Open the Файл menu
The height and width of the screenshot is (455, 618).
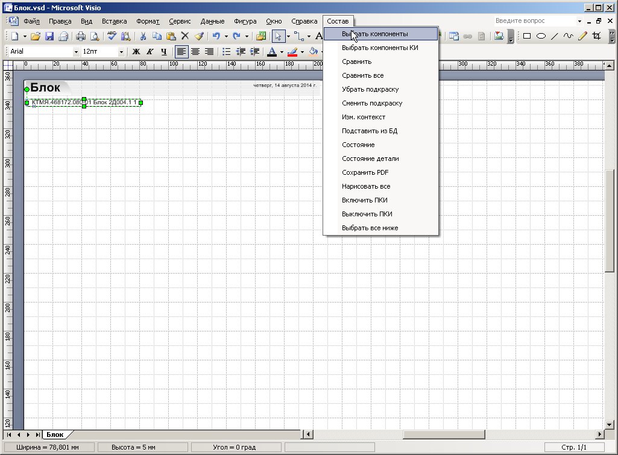(31, 21)
